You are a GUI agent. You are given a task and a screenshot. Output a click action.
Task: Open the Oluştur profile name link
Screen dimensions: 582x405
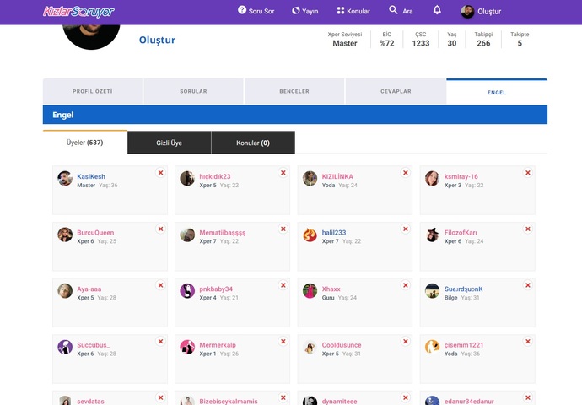(x=158, y=40)
